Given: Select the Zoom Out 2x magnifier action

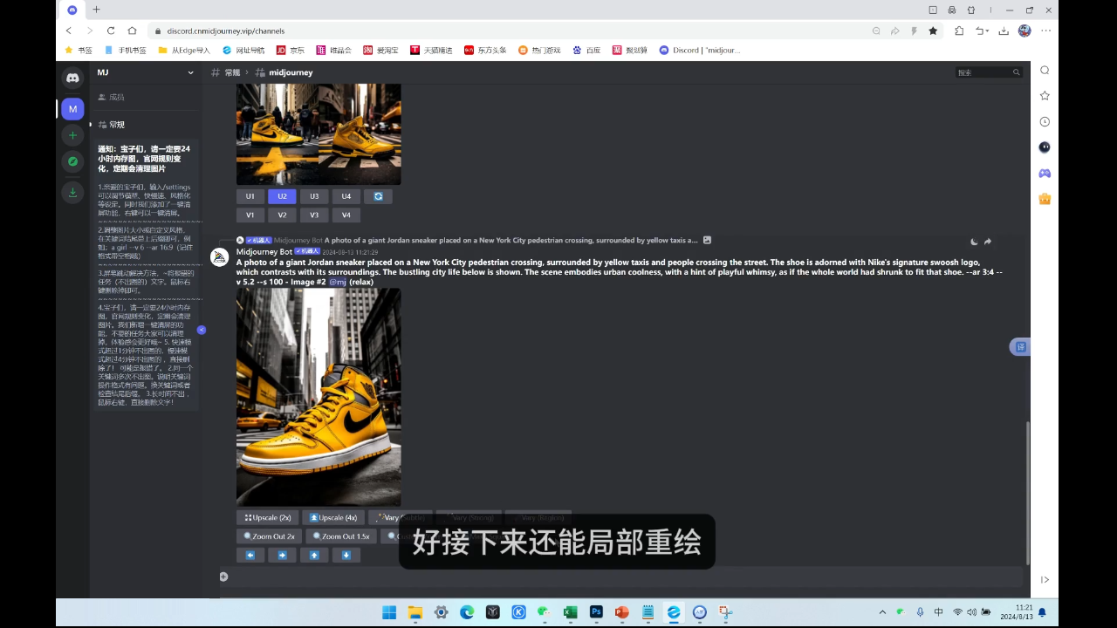Looking at the screenshot, I should point(269,536).
